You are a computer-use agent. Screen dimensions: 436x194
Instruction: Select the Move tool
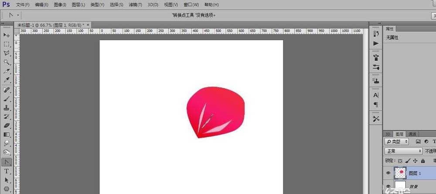(7, 35)
